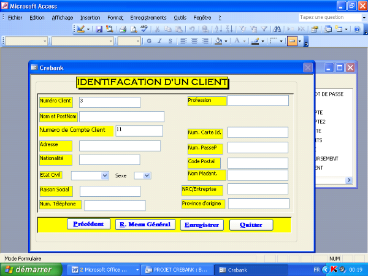Open the Sexe combo box
Screen dimensions: 368x276
[147, 175]
